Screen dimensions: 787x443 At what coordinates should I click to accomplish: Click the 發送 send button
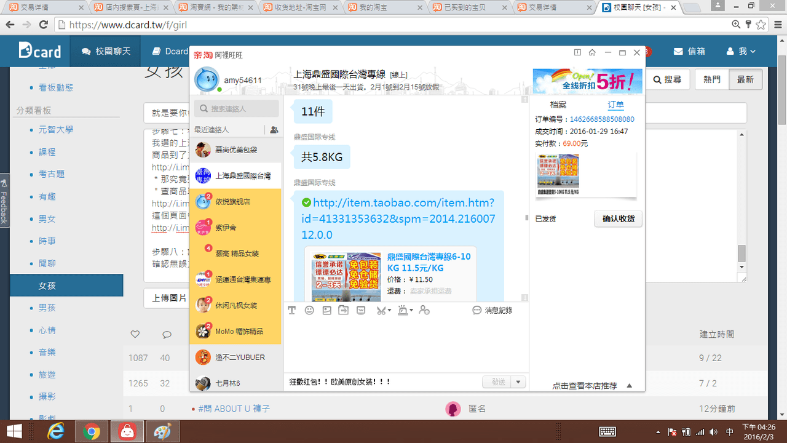pos(498,382)
